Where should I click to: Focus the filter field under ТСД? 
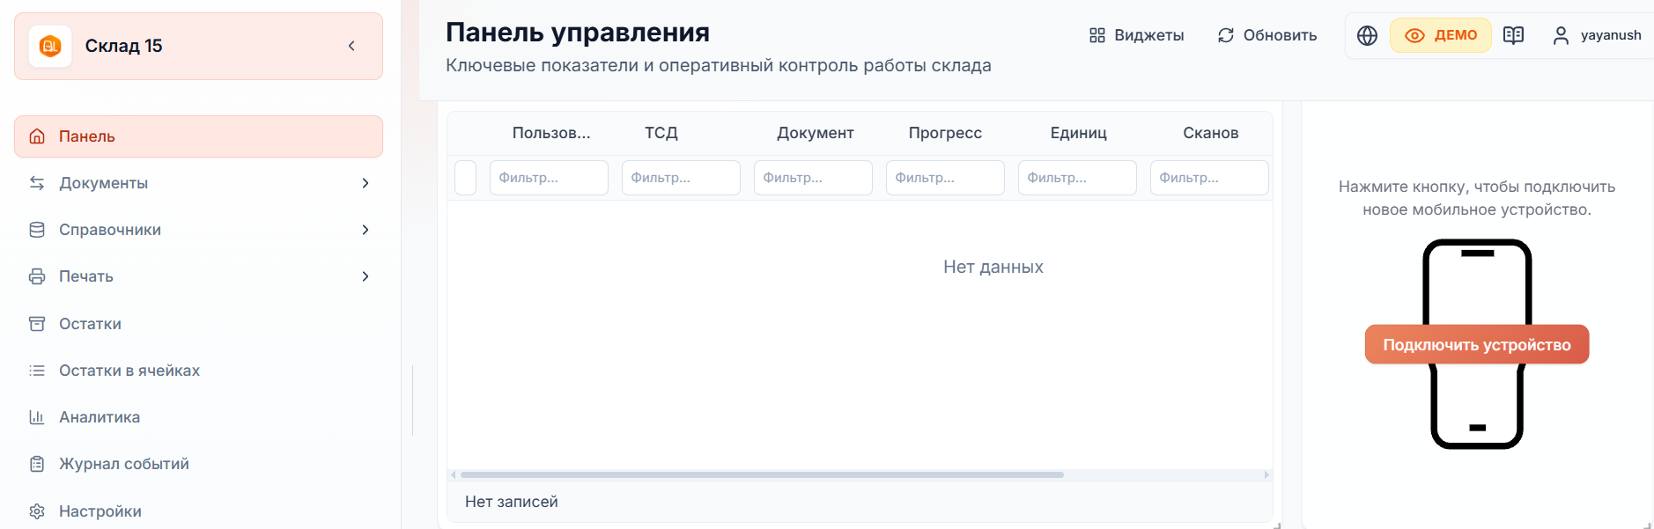tap(681, 178)
